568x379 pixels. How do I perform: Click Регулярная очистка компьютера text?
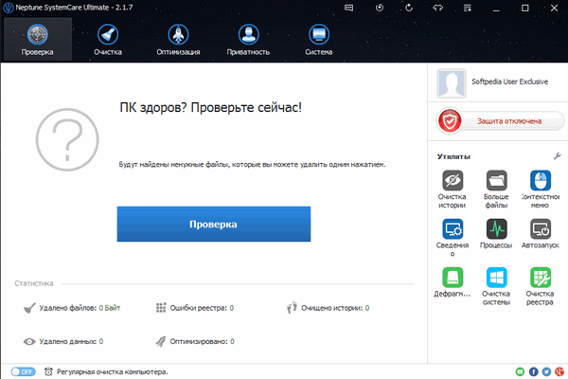pyautogui.click(x=113, y=372)
